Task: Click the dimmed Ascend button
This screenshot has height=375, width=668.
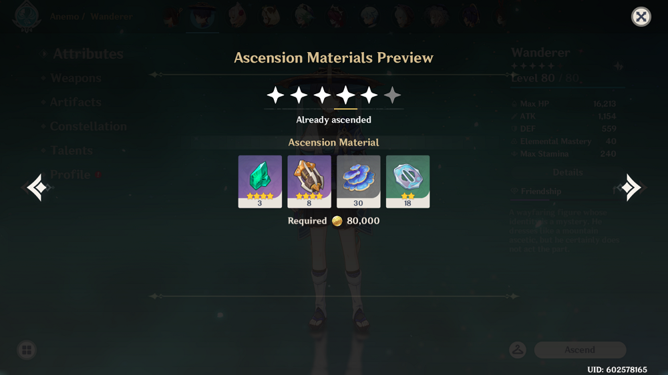Action: [580, 350]
